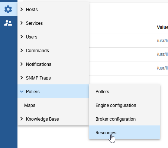This screenshot has height=148, width=168.
Task: Expand the Hosts submenu chevron
Action: click(22, 9)
